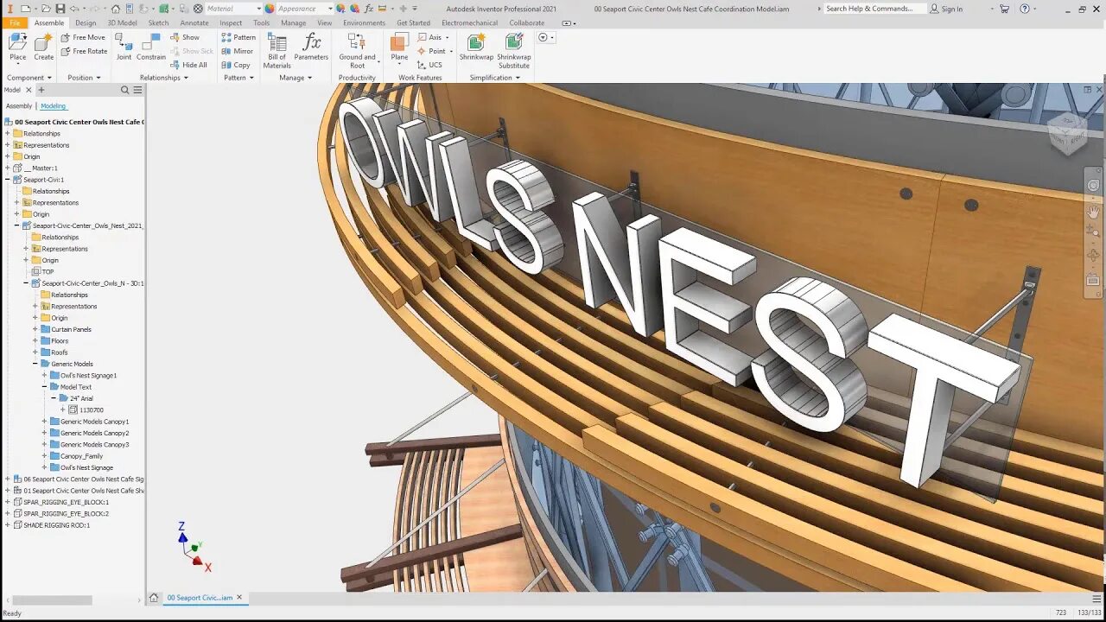Go to home view icon beside document tab
The image size is (1106, 622).
[x=154, y=597]
